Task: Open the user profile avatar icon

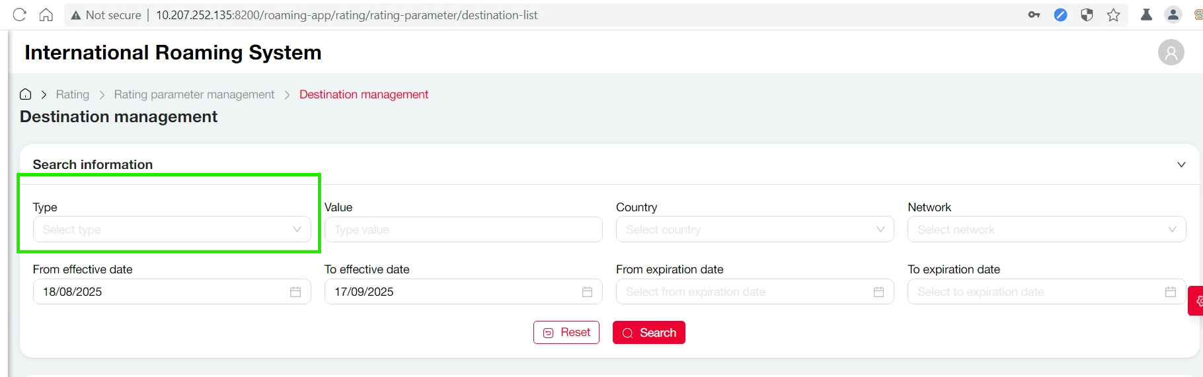Action: [x=1171, y=52]
